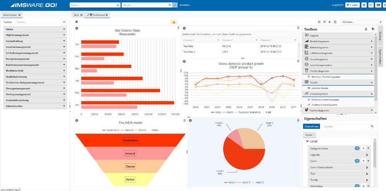The width and height of the screenshot is (386, 191).
Task: Select the Ebene 1 tab
Action: coord(310,135)
